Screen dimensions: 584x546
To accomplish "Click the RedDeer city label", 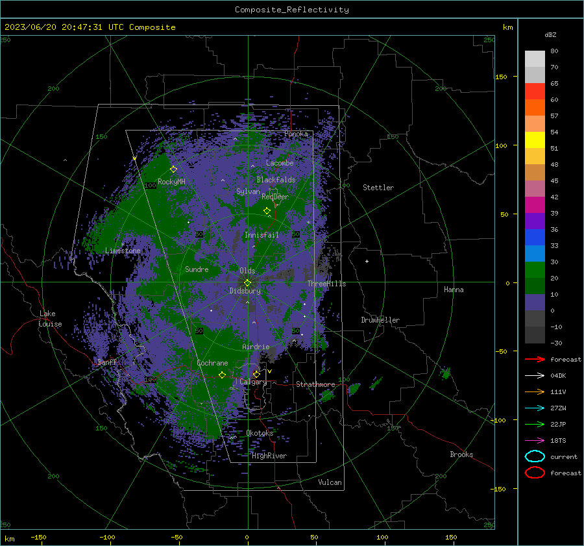I will [275, 197].
